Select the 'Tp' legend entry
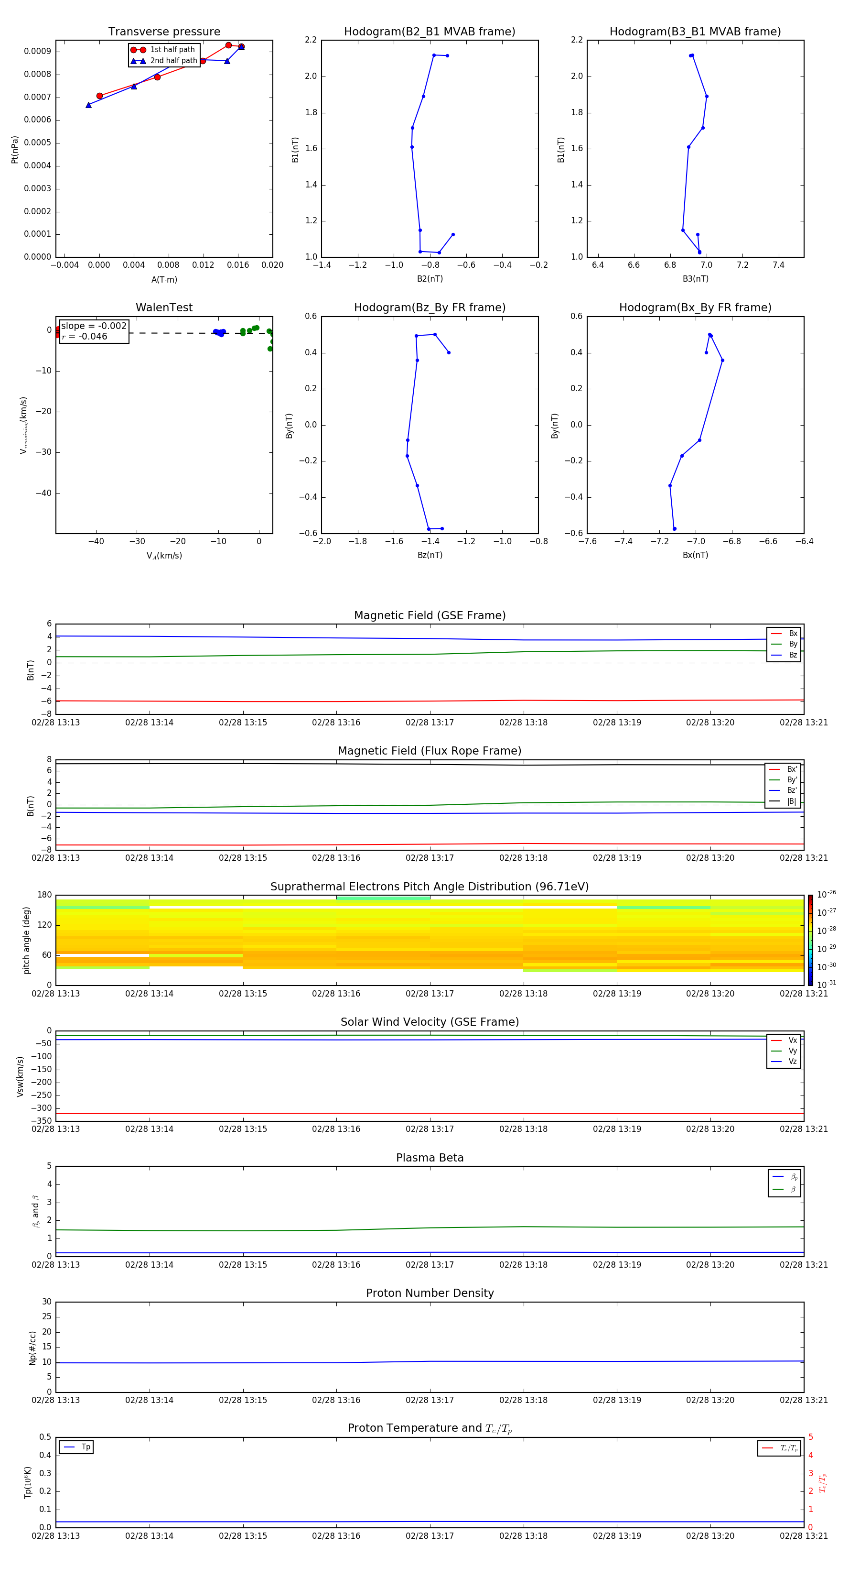Screen dimensions: 860x1578 click(77, 1447)
